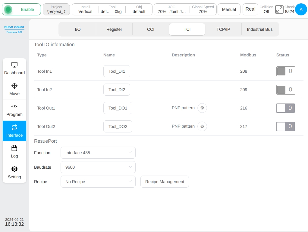Toggle the green Enable power indicator
This screenshot has height=232, width=308.
point(8,9)
